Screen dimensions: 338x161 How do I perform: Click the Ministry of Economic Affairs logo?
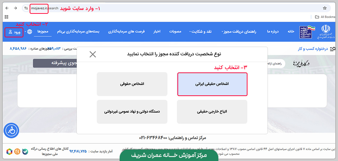point(307,32)
